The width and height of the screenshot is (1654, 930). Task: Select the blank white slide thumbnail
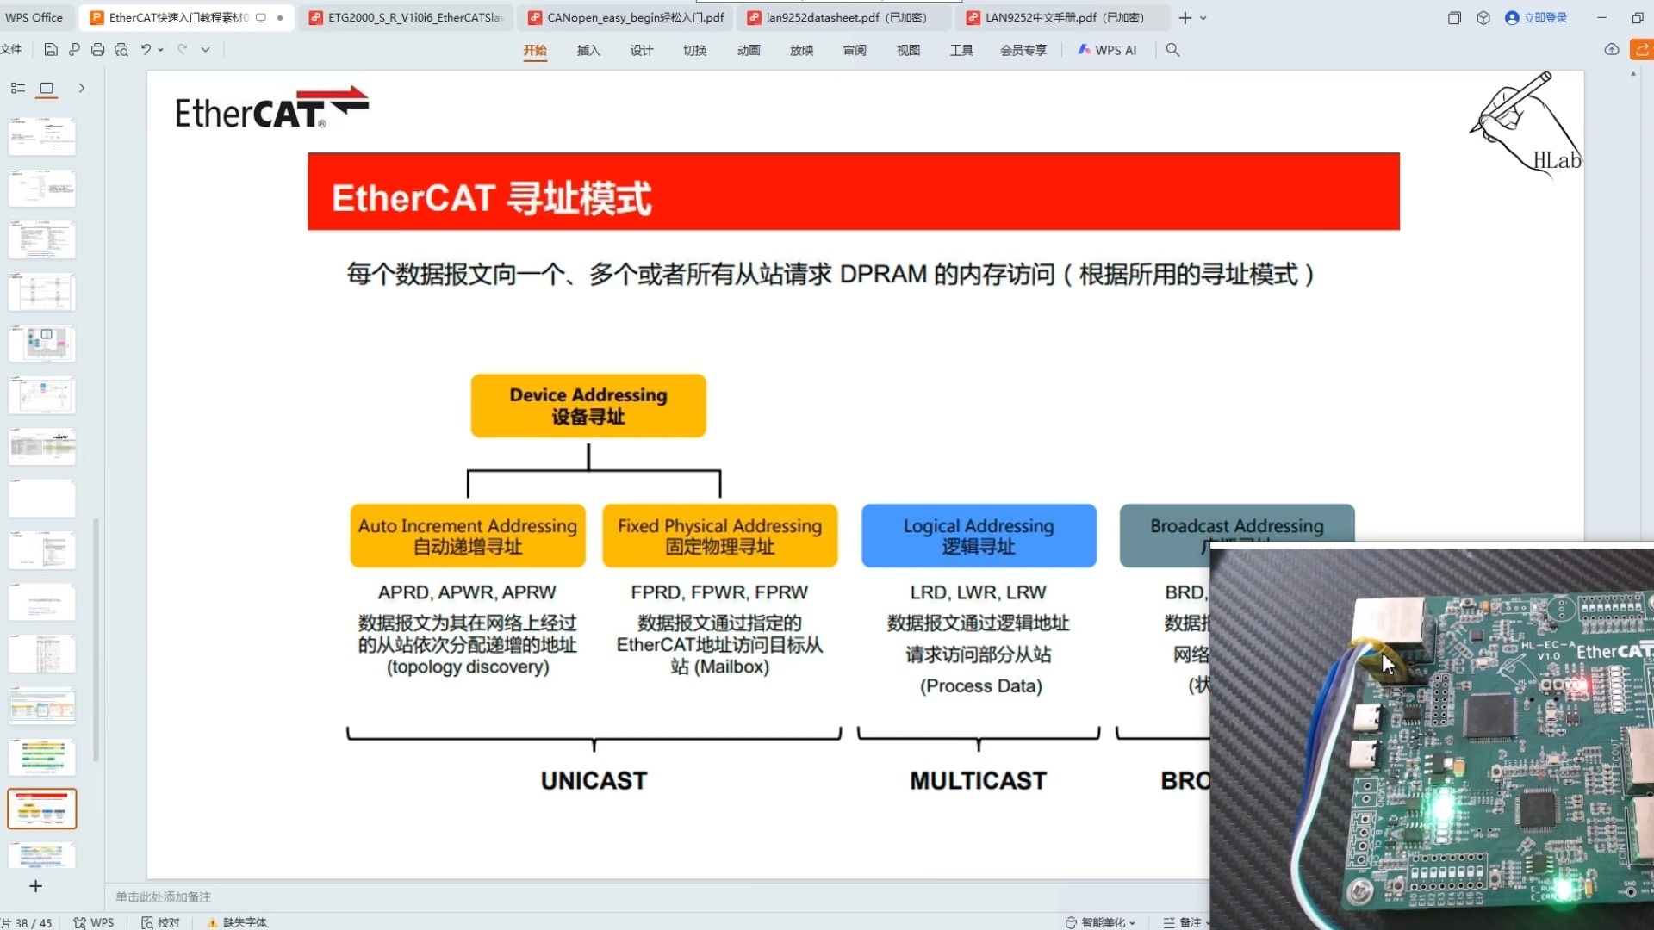coord(42,499)
